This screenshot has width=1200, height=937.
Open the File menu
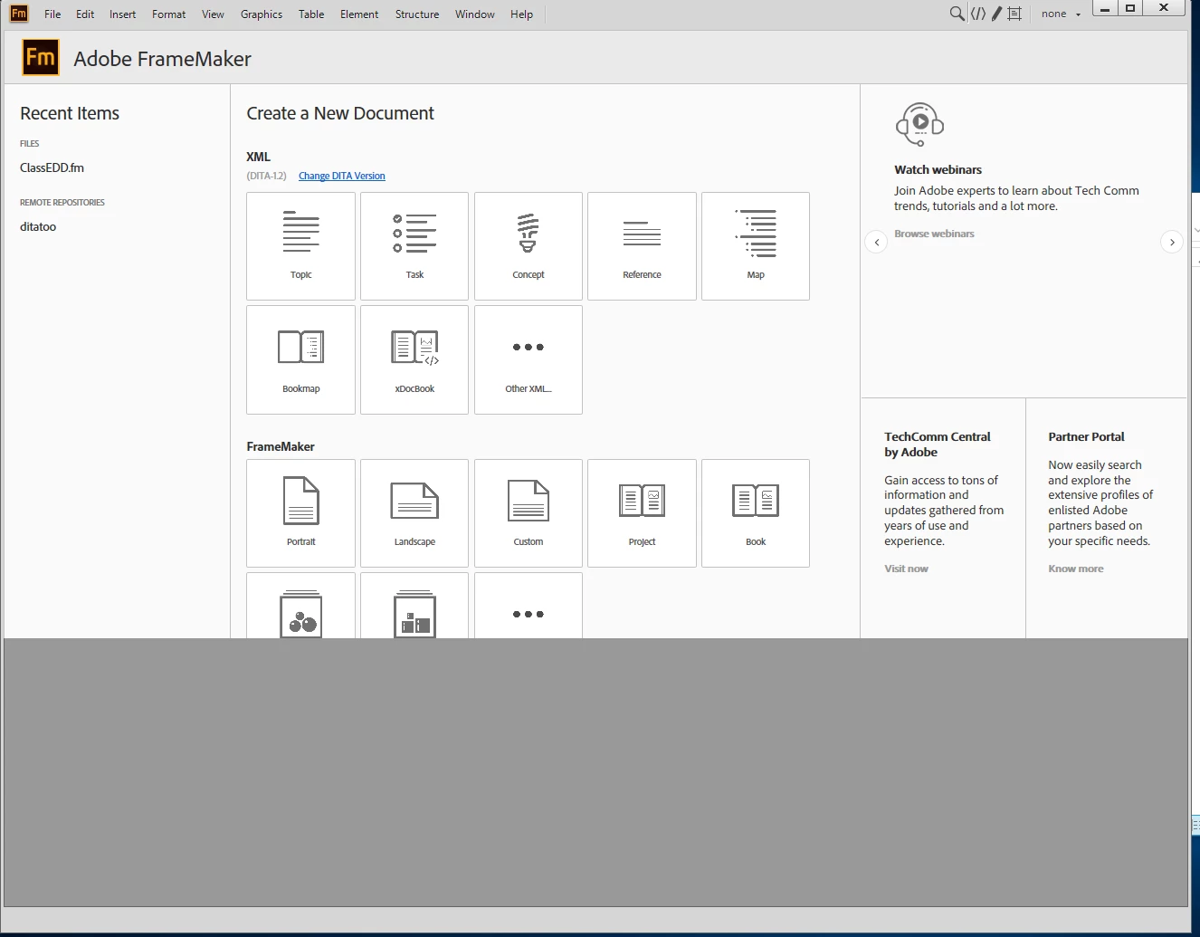click(52, 14)
